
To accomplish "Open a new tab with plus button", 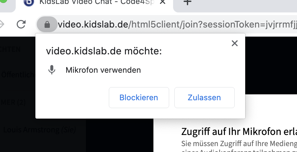I will [187, 3].
